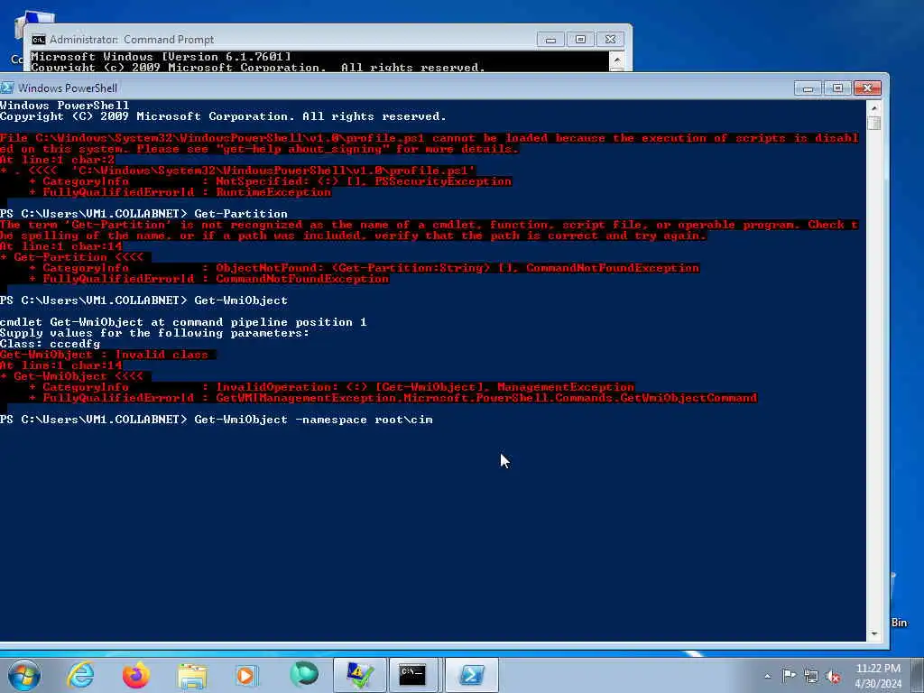Close the Windows PowerShell window
The height and width of the screenshot is (693, 924).
[867, 88]
